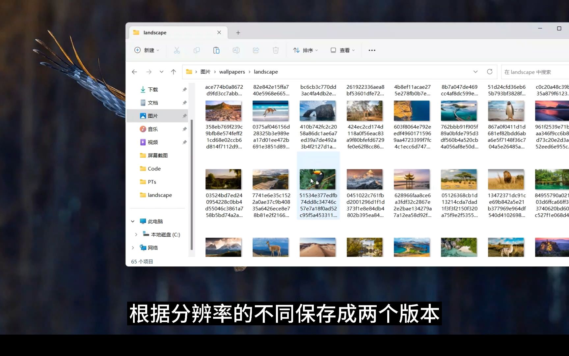Go forward with the right arrow
This screenshot has height=356, width=569.
pyautogui.click(x=149, y=72)
